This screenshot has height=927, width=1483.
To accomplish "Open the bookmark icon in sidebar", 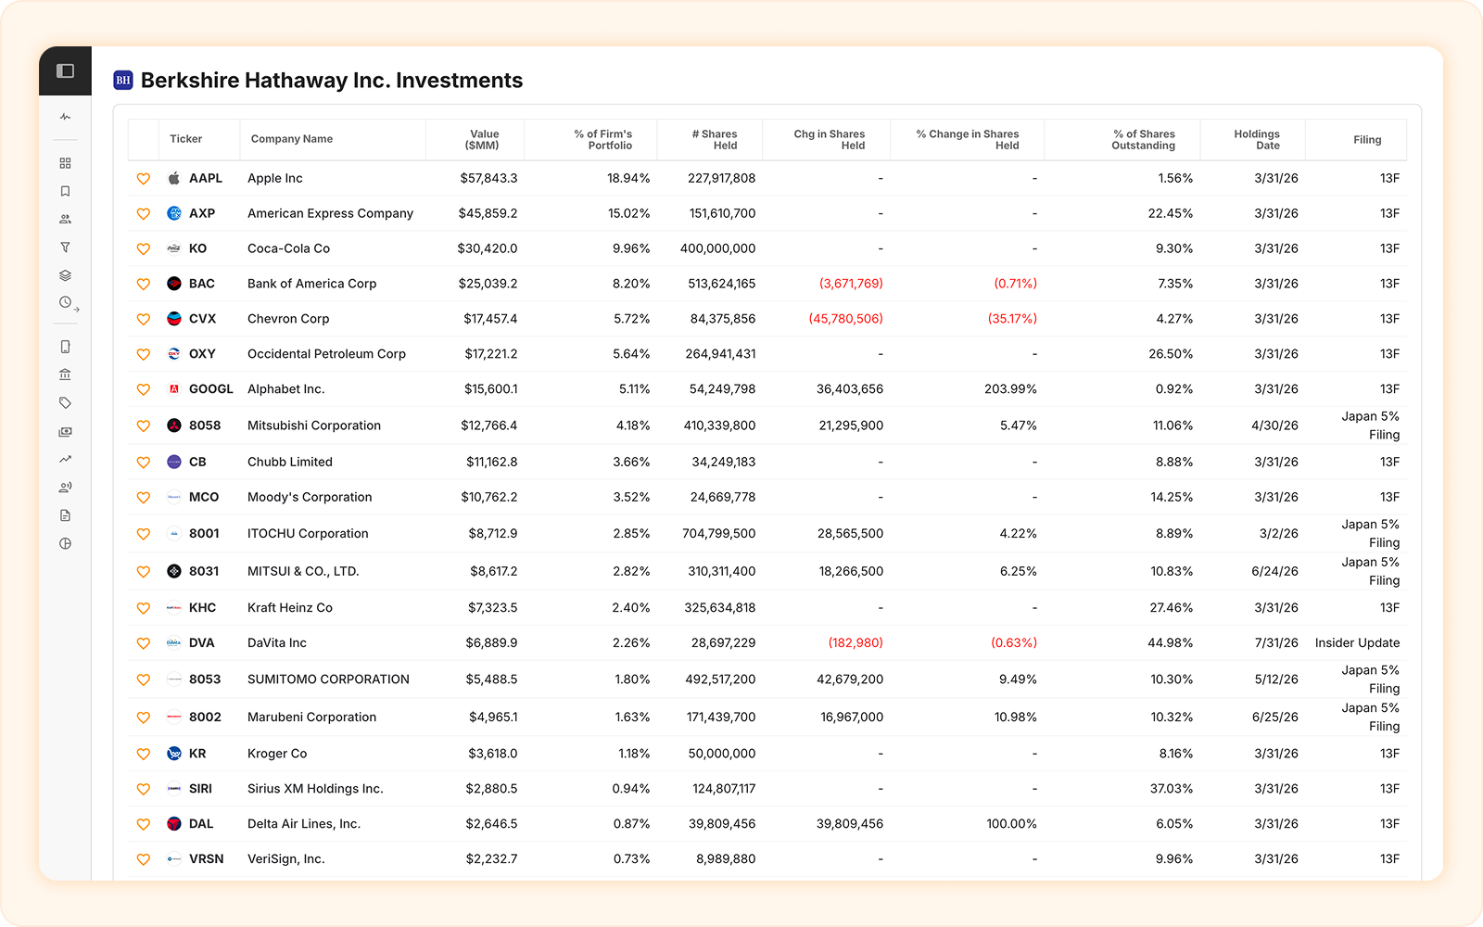I will [65, 191].
